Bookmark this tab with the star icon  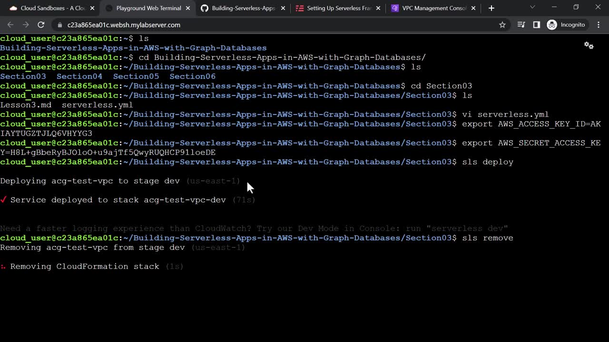[x=502, y=25]
